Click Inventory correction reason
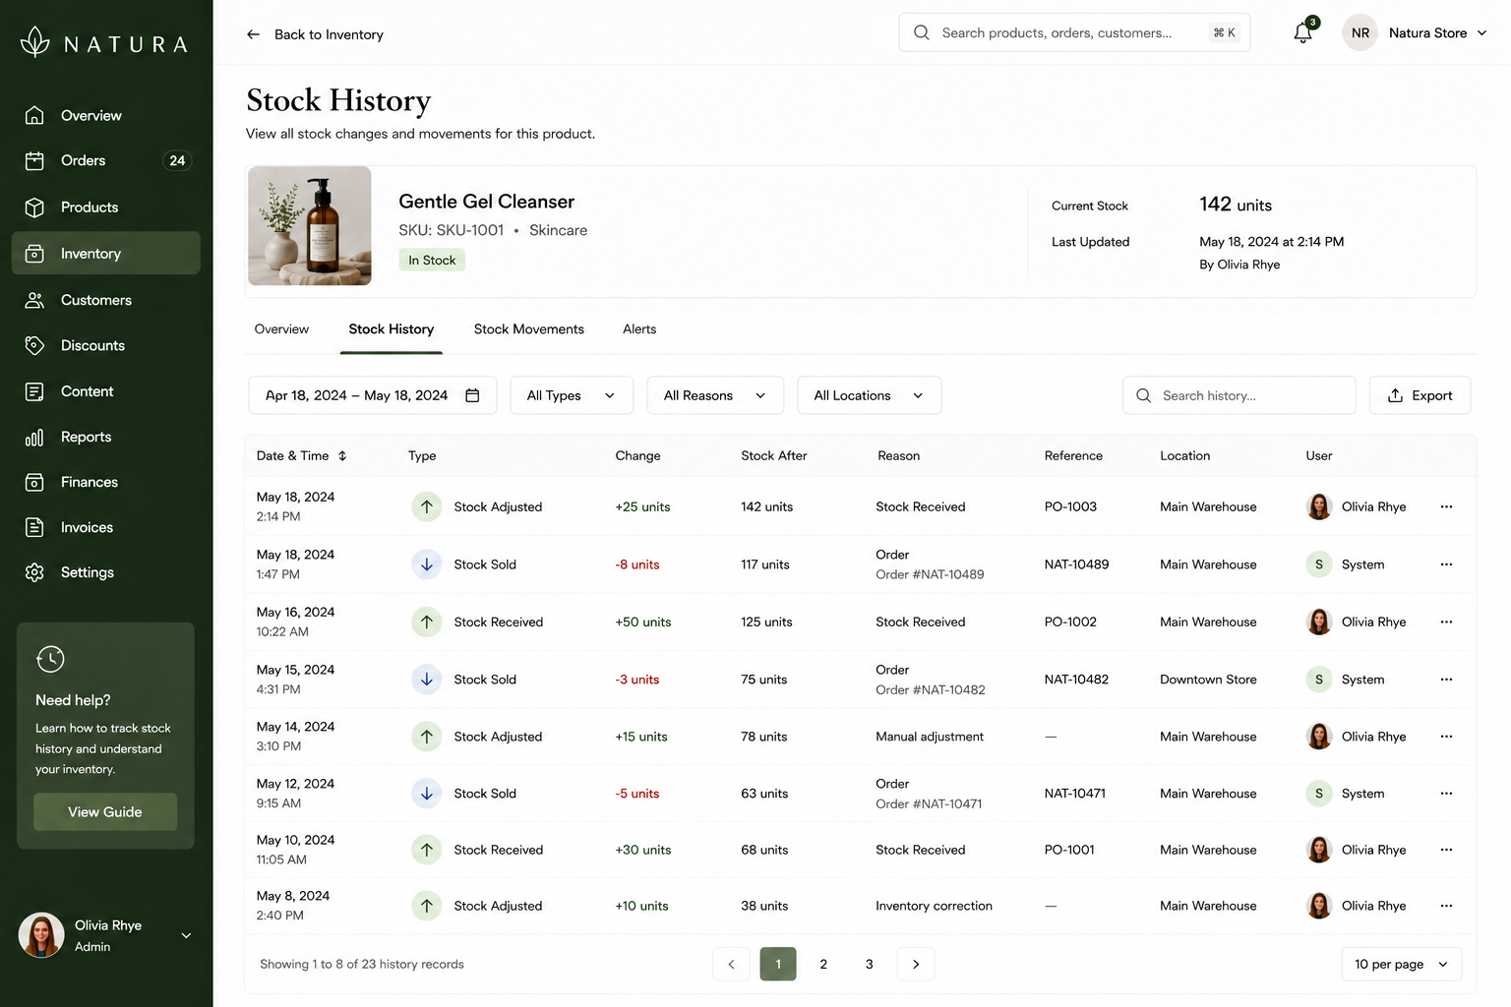Image resolution: width=1511 pixels, height=1007 pixels. (x=934, y=906)
